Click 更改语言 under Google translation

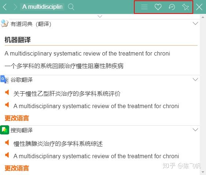[17, 118]
